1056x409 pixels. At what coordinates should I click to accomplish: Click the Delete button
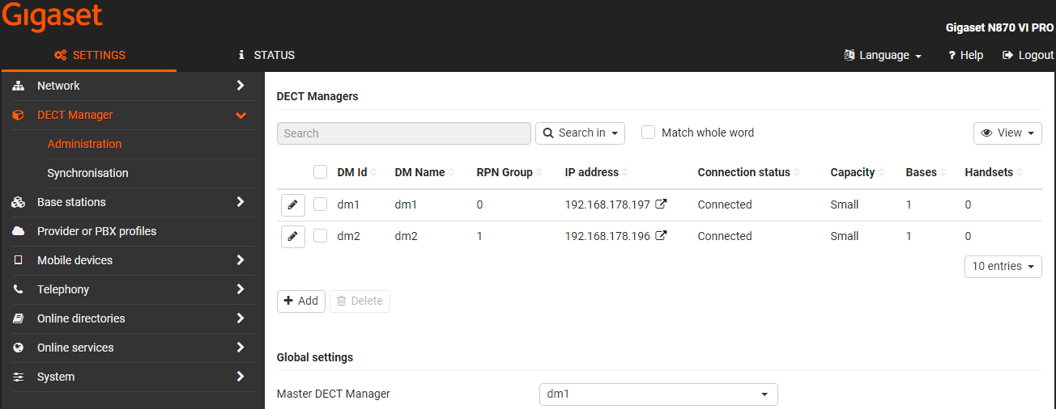click(x=360, y=301)
